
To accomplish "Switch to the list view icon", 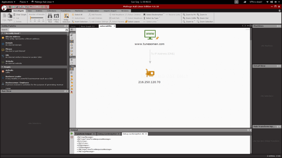I will [72, 72].
